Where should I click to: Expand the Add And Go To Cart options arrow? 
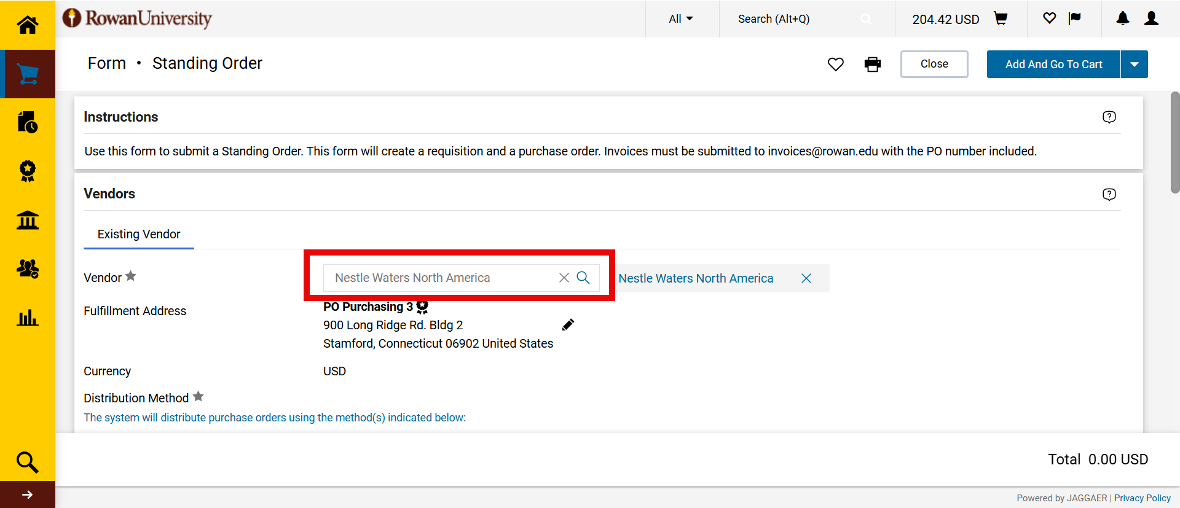pos(1135,64)
